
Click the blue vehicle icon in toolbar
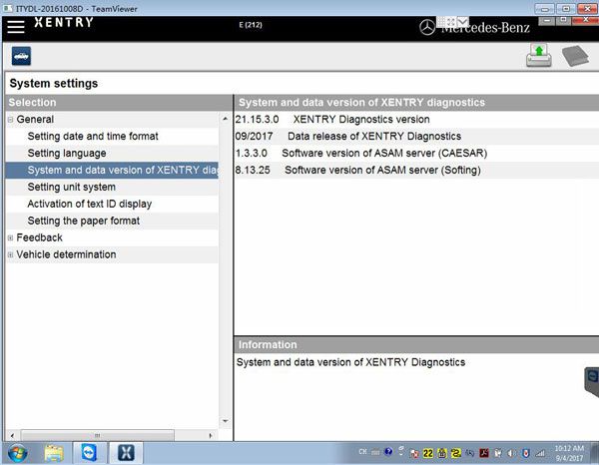tap(21, 57)
